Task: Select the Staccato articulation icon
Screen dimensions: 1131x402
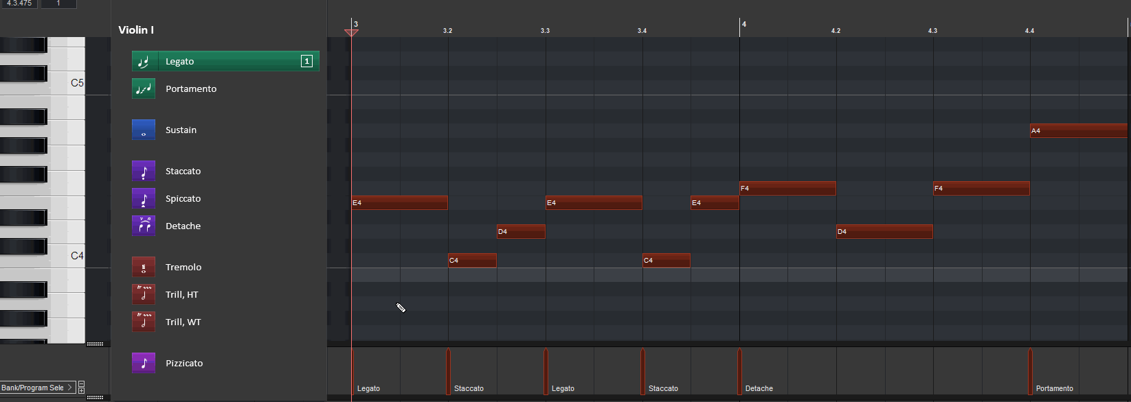Action: [x=144, y=171]
